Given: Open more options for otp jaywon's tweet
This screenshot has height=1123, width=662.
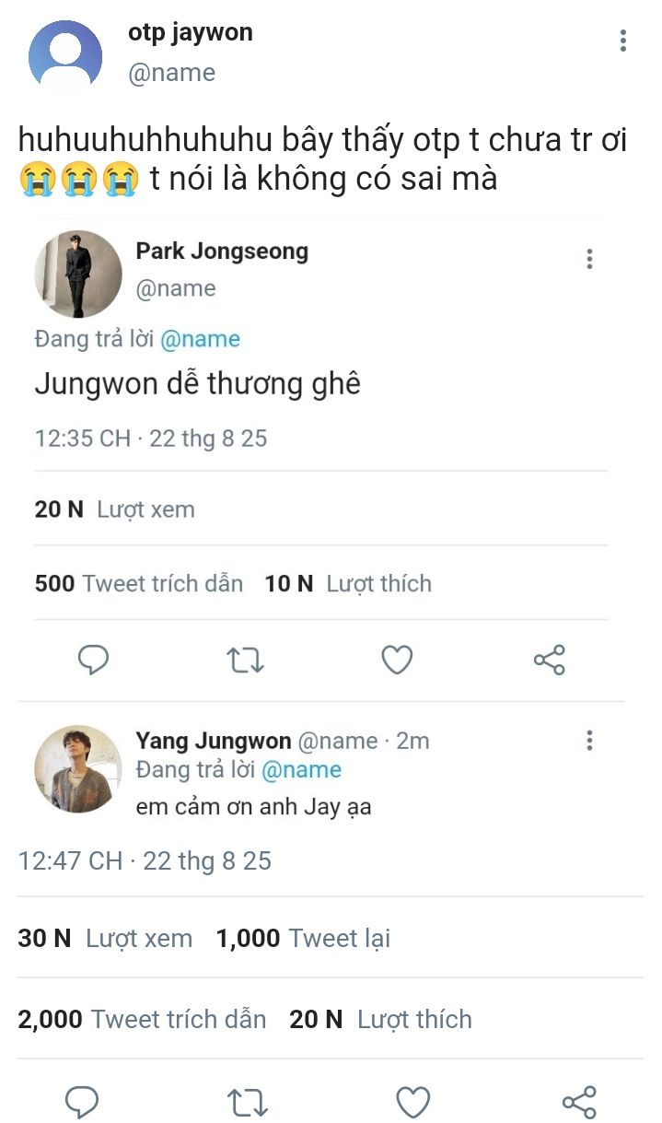Looking at the screenshot, I should click(623, 41).
